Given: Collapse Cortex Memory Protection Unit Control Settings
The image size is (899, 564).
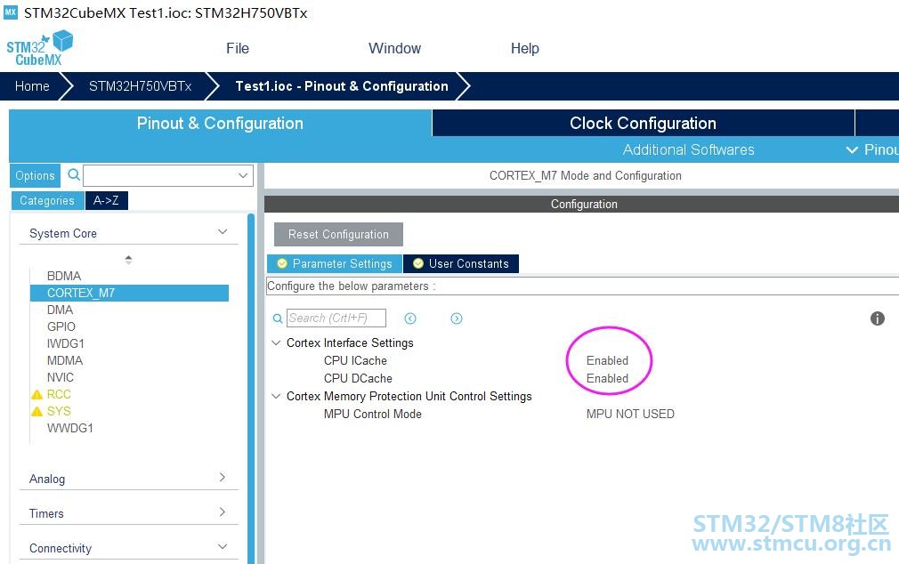Looking at the screenshot, I should click(276, 396).
